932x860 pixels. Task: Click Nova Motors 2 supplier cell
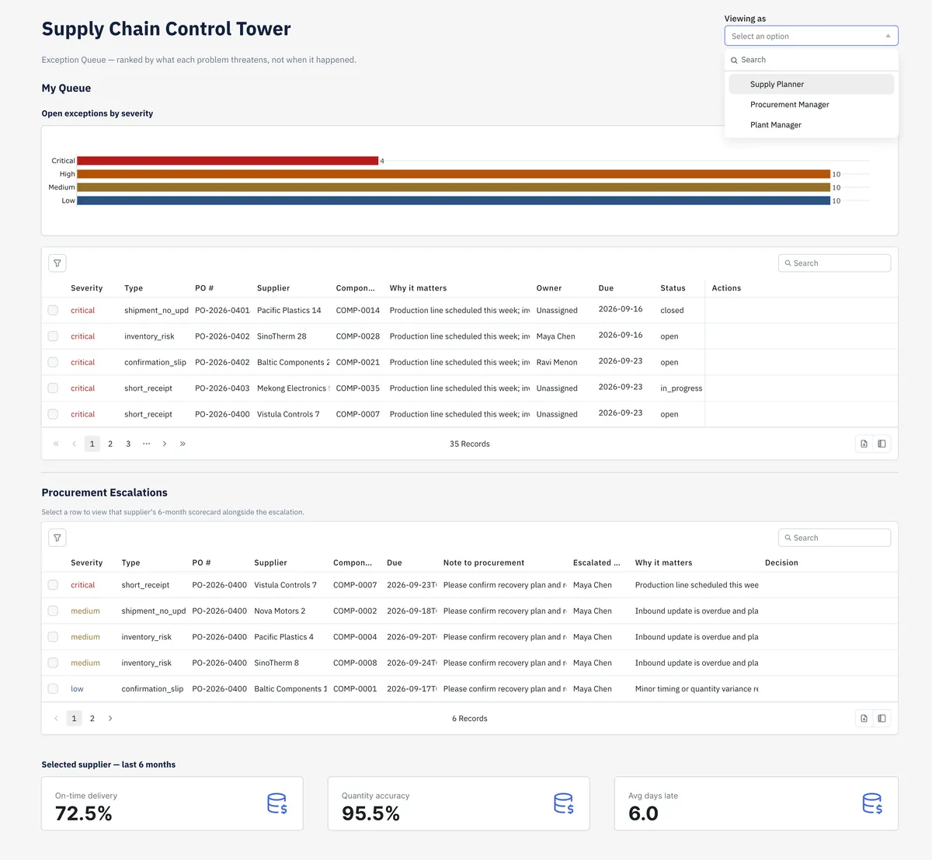[x=280, y=611]
